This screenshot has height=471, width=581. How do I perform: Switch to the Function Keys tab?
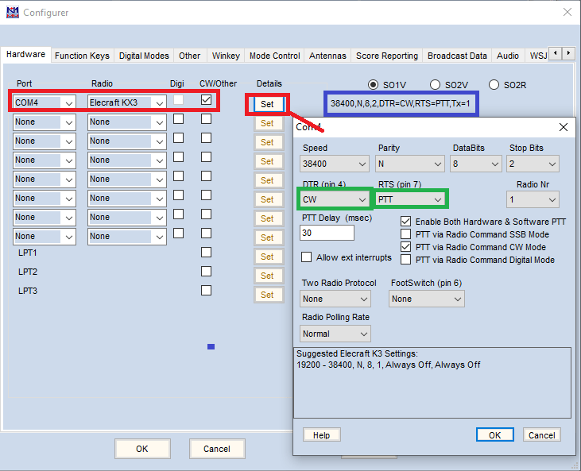(82, 56)
